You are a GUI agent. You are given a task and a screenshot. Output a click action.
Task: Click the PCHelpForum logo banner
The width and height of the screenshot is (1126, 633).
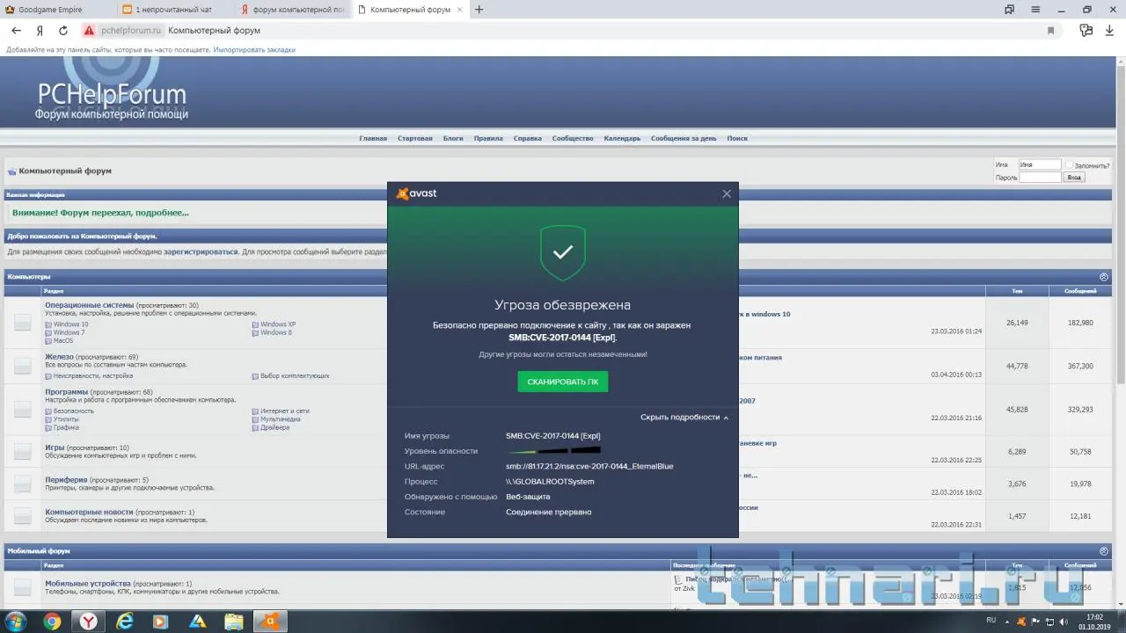pos(111,100)
